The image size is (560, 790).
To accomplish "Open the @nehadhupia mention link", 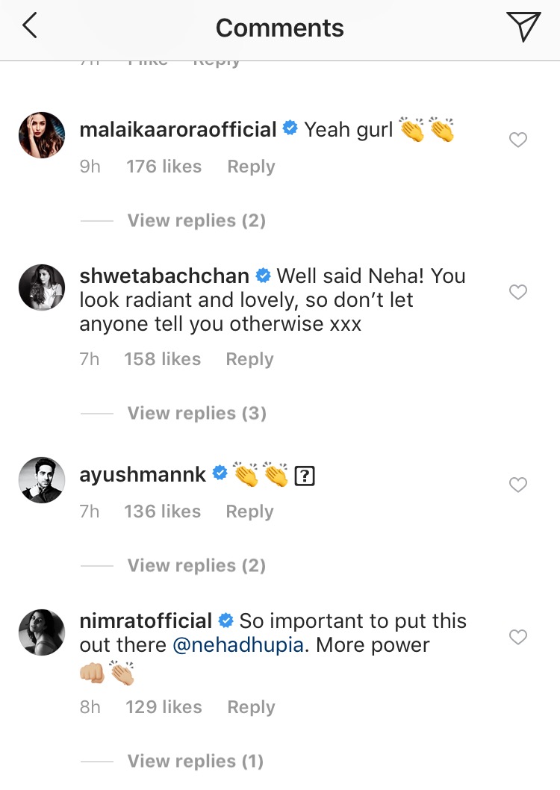I will click(238, 645).
